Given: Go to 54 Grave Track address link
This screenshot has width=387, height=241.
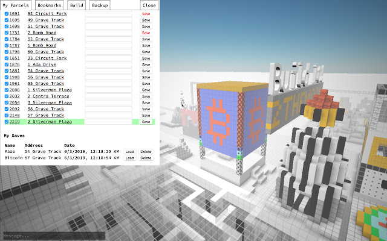Looking at the screenshot, I should [x=46, y=71].
